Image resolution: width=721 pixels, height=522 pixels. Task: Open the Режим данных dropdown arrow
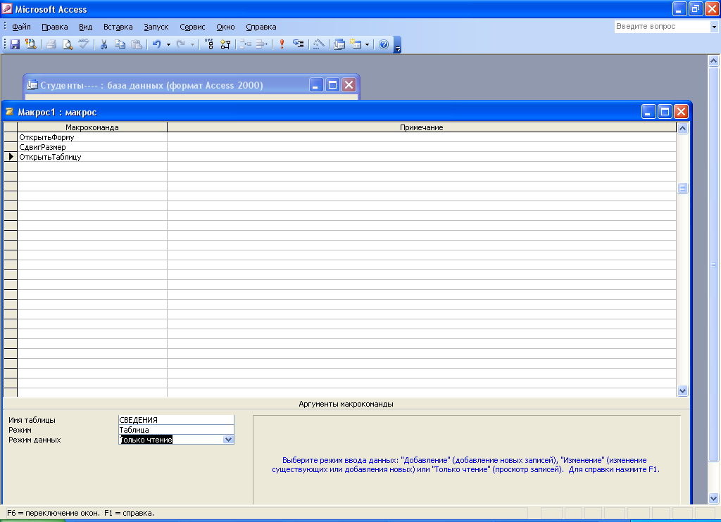tap(229, 440)
